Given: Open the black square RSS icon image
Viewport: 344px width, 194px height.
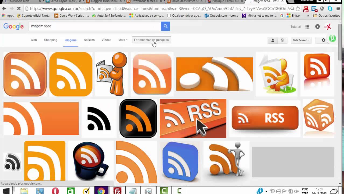Looking at the screenshot, I should point(138,119).
